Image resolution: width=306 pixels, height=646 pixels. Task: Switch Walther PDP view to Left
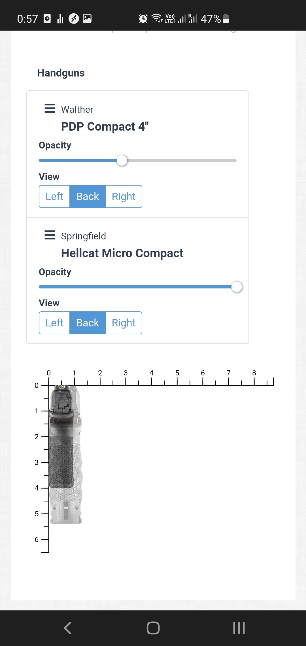[54, 196]
